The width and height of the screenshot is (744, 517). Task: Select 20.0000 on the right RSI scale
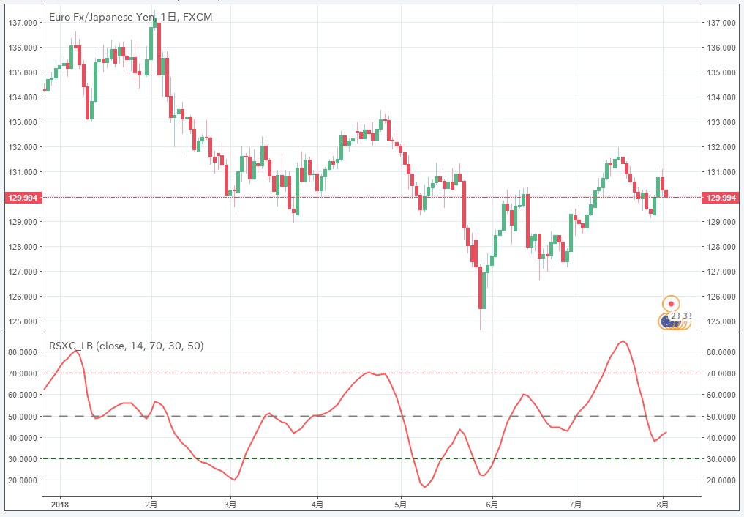tap(721, 480)
